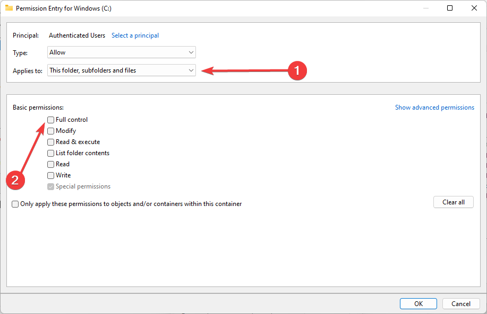The height and width of the screenshot is (314, 487).
Task: Click the Permission Entry for Windows title
Action: [x=64, y=8]
